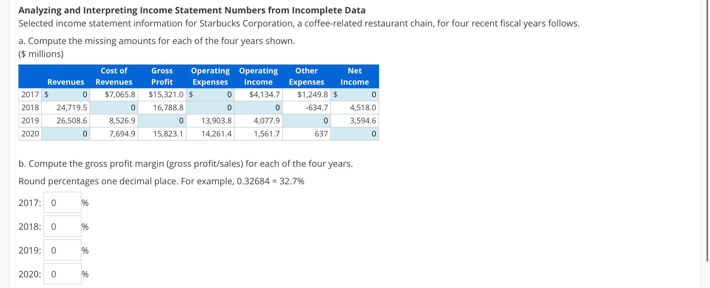Click the Operating Expenses column header

[x=210, y=76]
